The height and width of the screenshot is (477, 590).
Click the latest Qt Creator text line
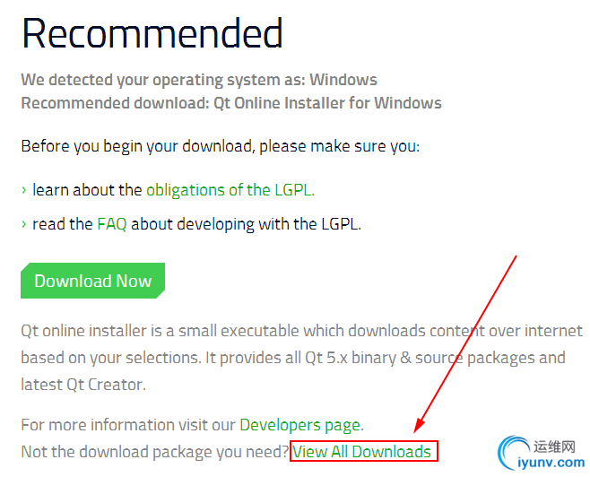click(x=83, y=385)
